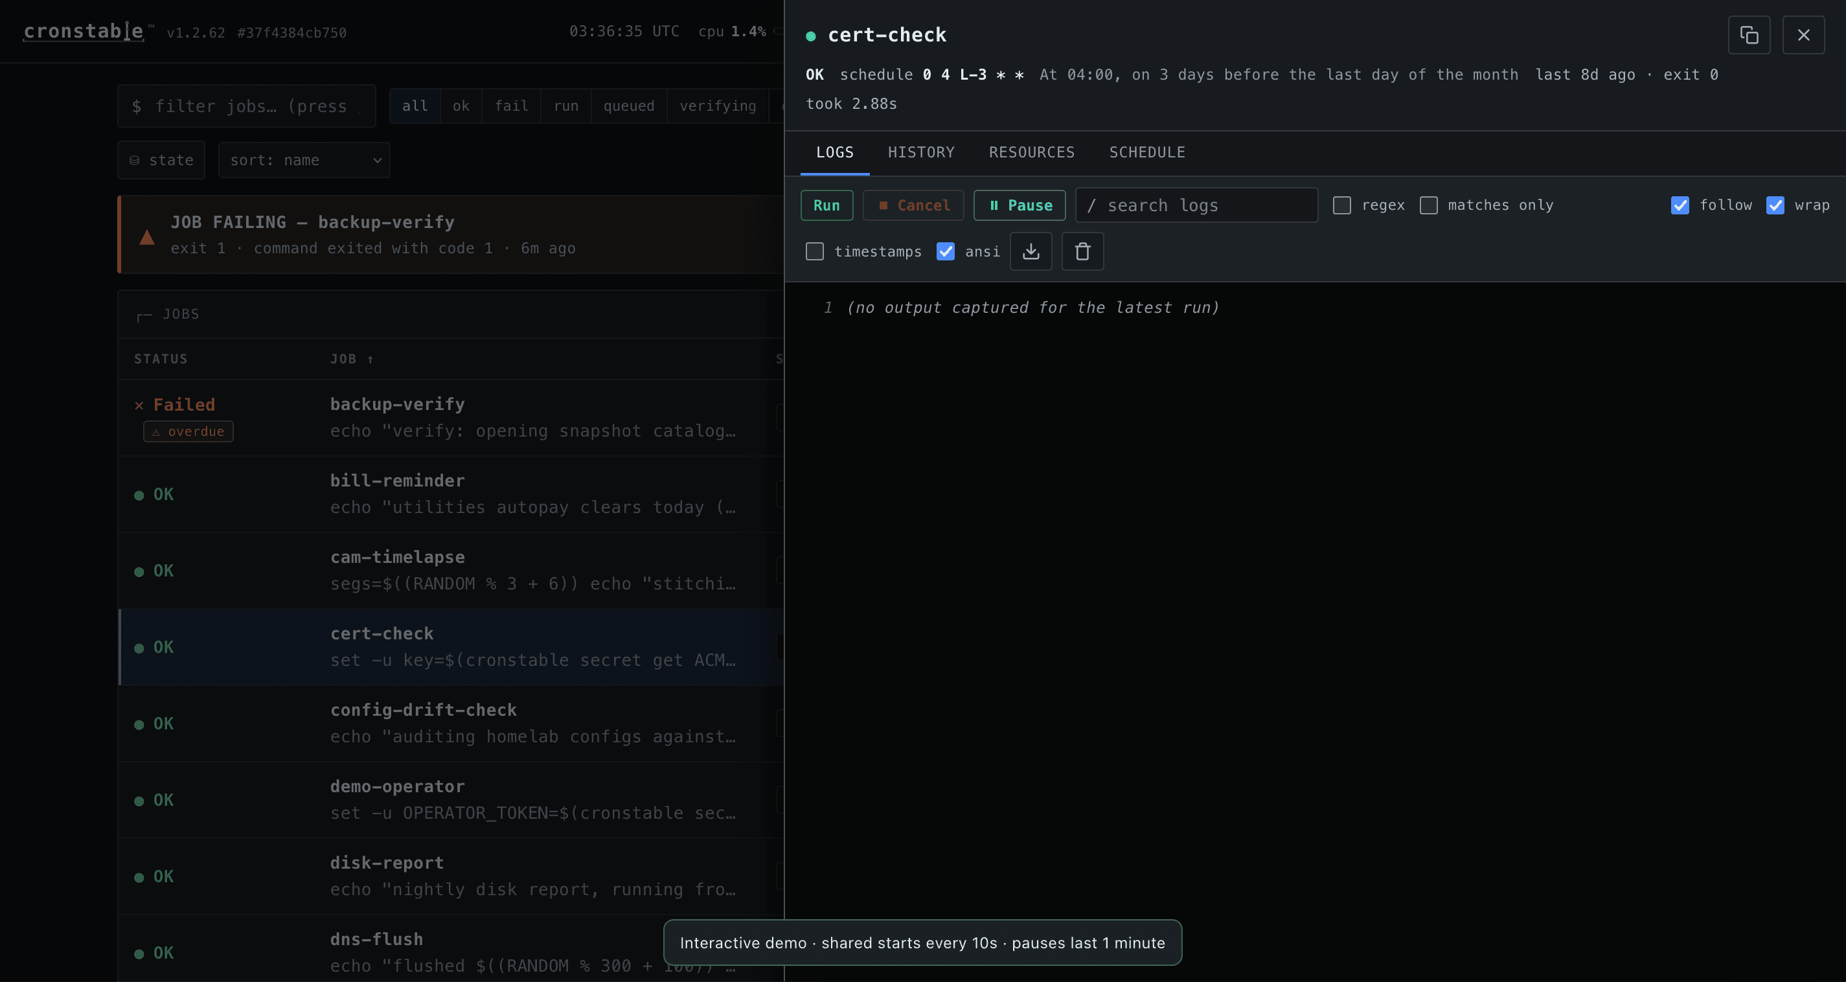Switch to the LOGS tab
Screen dimensions: 1846x982
click(835, 153)
